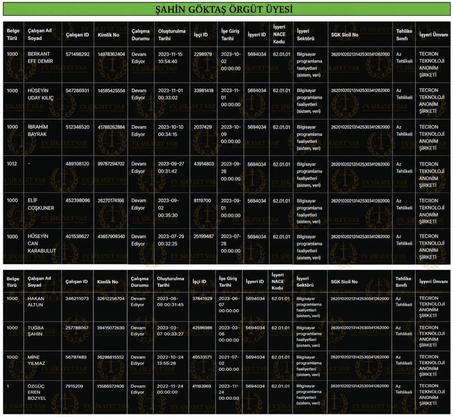This screenshot has width=453, height=417.
Task: Click the name ÖZGÜÇ EREN BOZYEL
Action: point(37,392)
